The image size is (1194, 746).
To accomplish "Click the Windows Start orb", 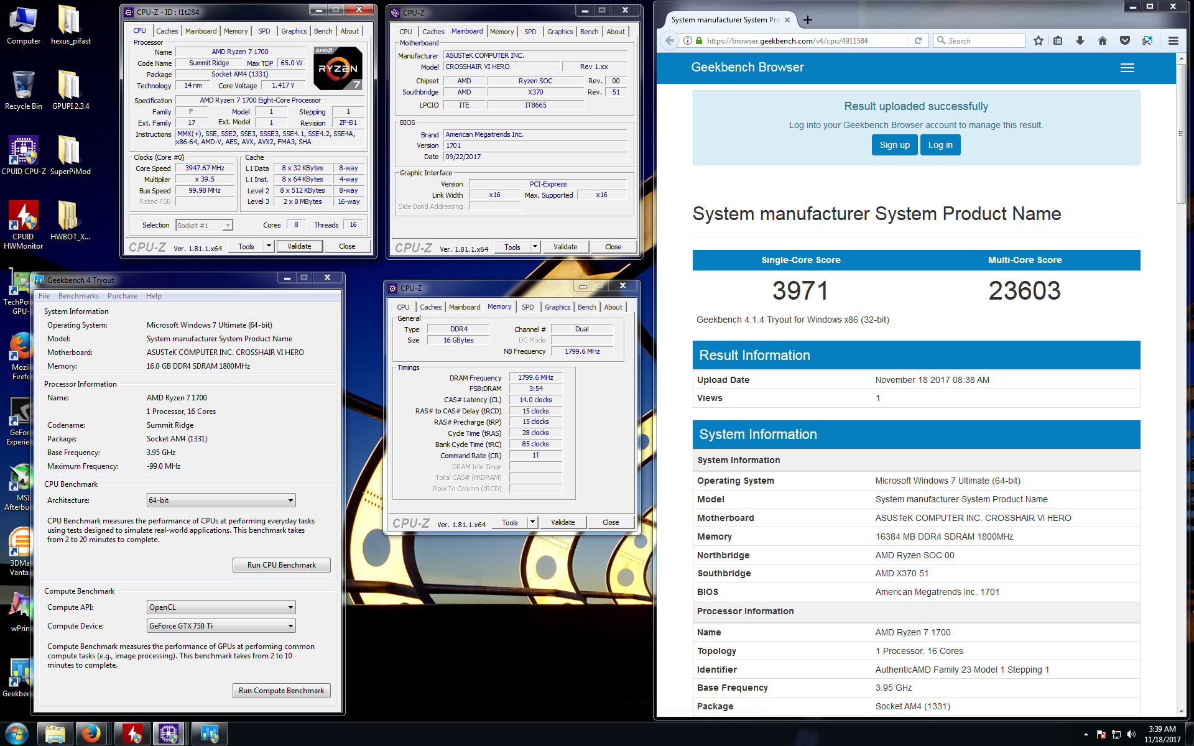I will pyautogui.click(x=17, y=734).
